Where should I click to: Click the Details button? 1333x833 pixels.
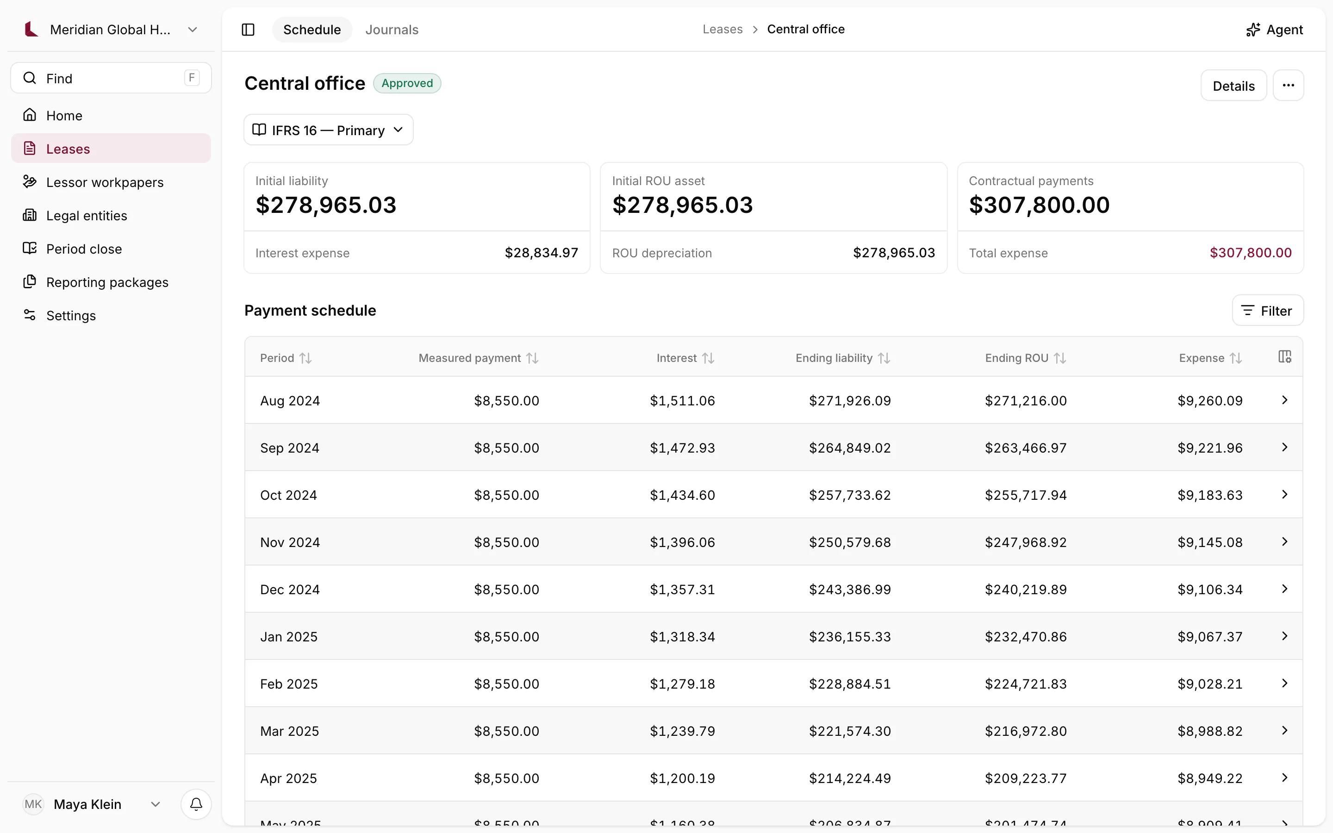click(x=1233, y=86)
